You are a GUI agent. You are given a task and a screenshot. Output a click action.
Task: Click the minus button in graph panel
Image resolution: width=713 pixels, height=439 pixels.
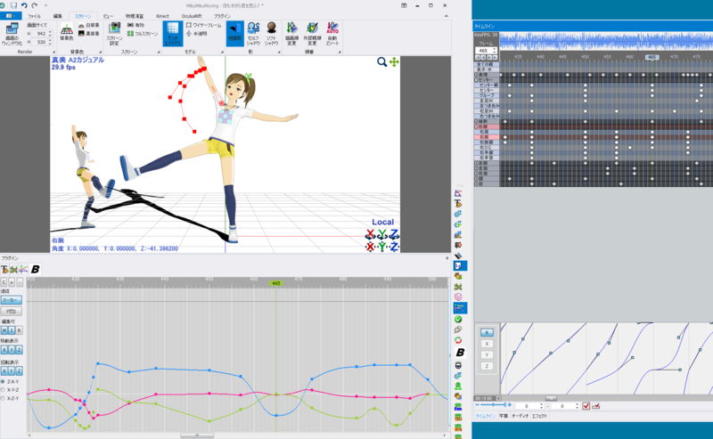pos(20,282)
